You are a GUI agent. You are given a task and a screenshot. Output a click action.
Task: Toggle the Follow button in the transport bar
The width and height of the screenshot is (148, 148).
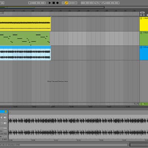click(30, 3)
